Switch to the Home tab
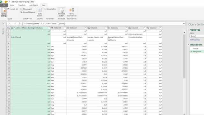This screenshot has width=204, height=115. point(12,5)
